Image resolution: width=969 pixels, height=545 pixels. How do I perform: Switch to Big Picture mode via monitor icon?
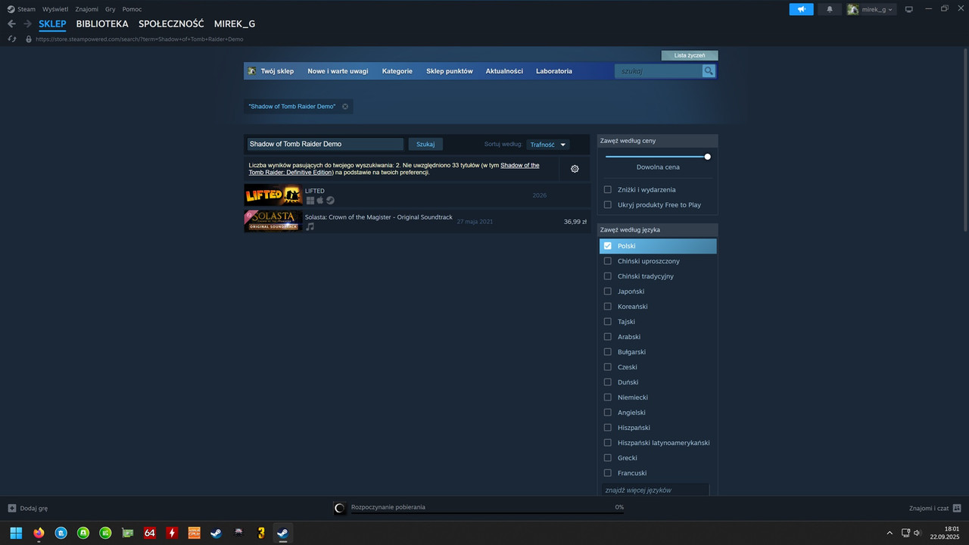[x=909, y=9]
